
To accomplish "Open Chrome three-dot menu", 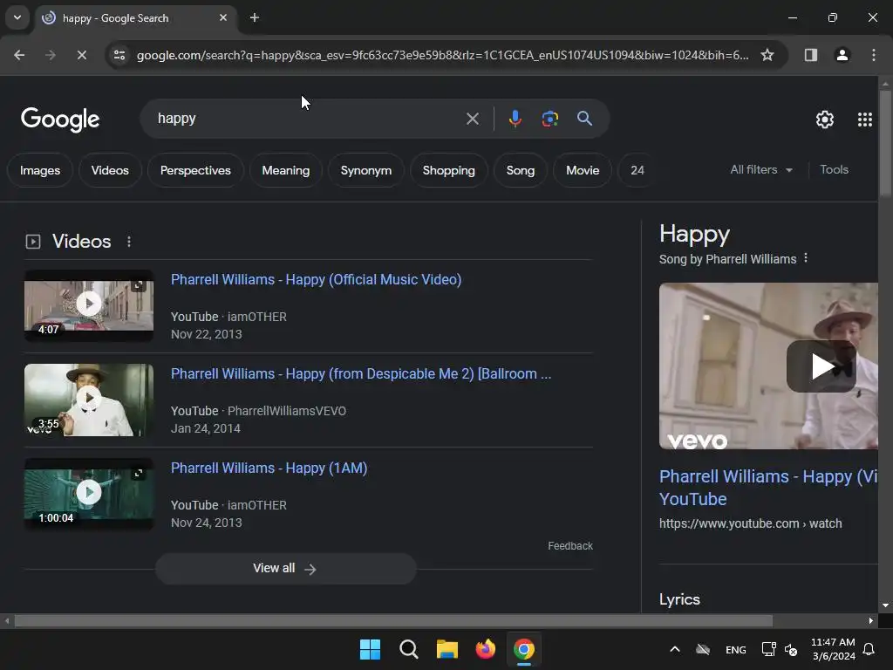I will [873, 55].
